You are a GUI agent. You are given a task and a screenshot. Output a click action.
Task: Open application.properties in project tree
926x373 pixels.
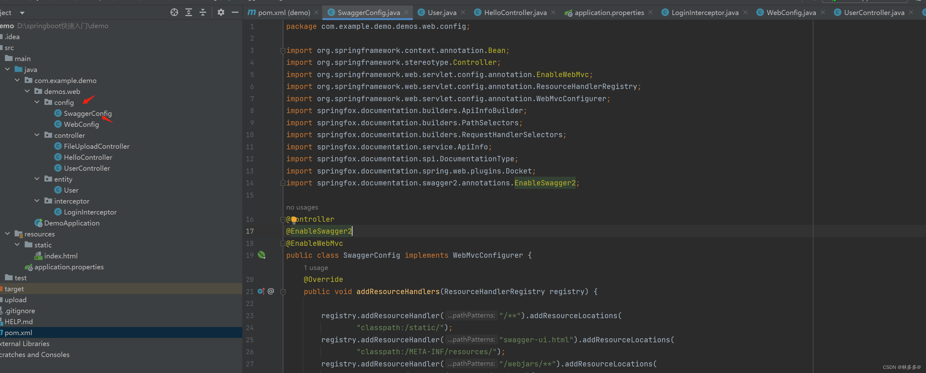69,267
